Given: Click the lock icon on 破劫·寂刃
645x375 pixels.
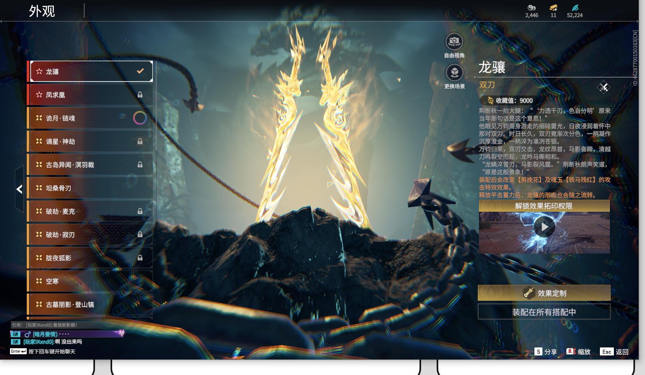Looking at the screenshot, I should click(140, 234).
